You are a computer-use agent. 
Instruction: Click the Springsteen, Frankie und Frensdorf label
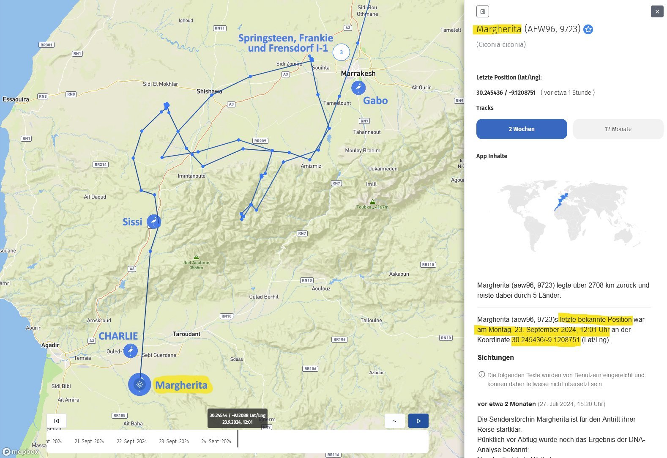click(285, 43)
